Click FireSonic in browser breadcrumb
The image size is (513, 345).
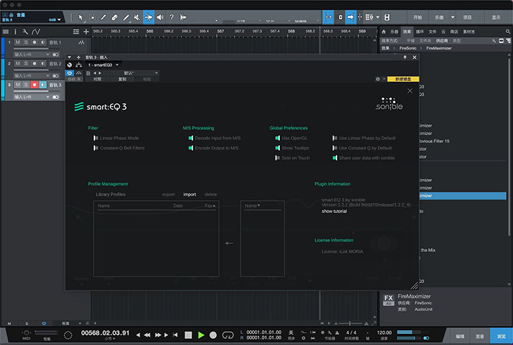click(x=408, y=48)
